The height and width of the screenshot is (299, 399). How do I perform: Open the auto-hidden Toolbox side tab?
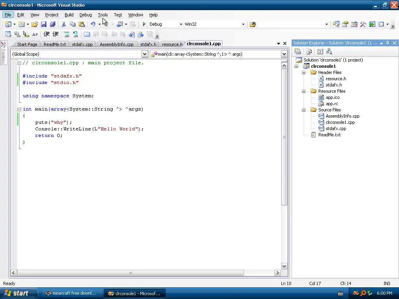(3, 53)
